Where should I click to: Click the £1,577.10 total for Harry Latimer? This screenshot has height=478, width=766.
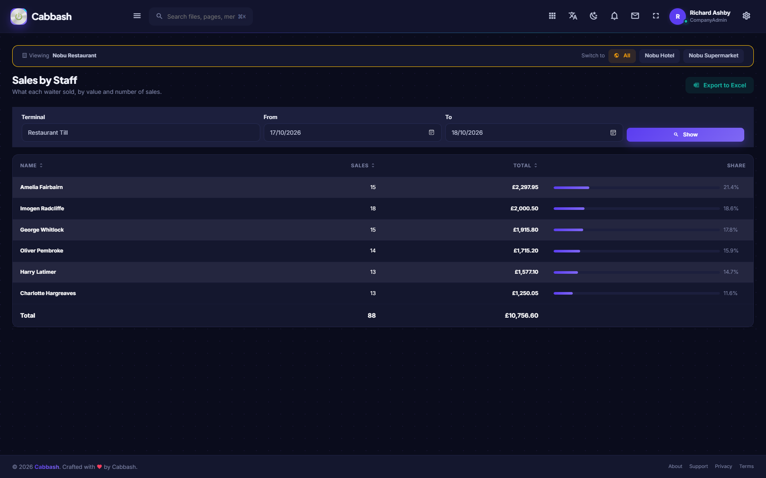(x=526, y=272)
